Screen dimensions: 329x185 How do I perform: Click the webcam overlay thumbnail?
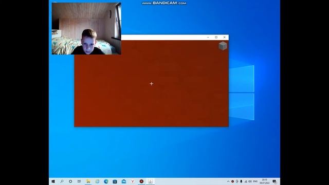86,29
